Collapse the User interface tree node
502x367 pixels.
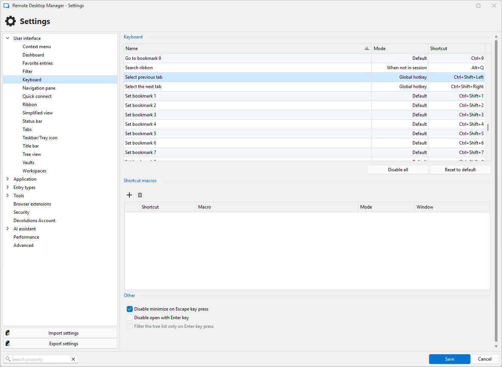point(8,38)
